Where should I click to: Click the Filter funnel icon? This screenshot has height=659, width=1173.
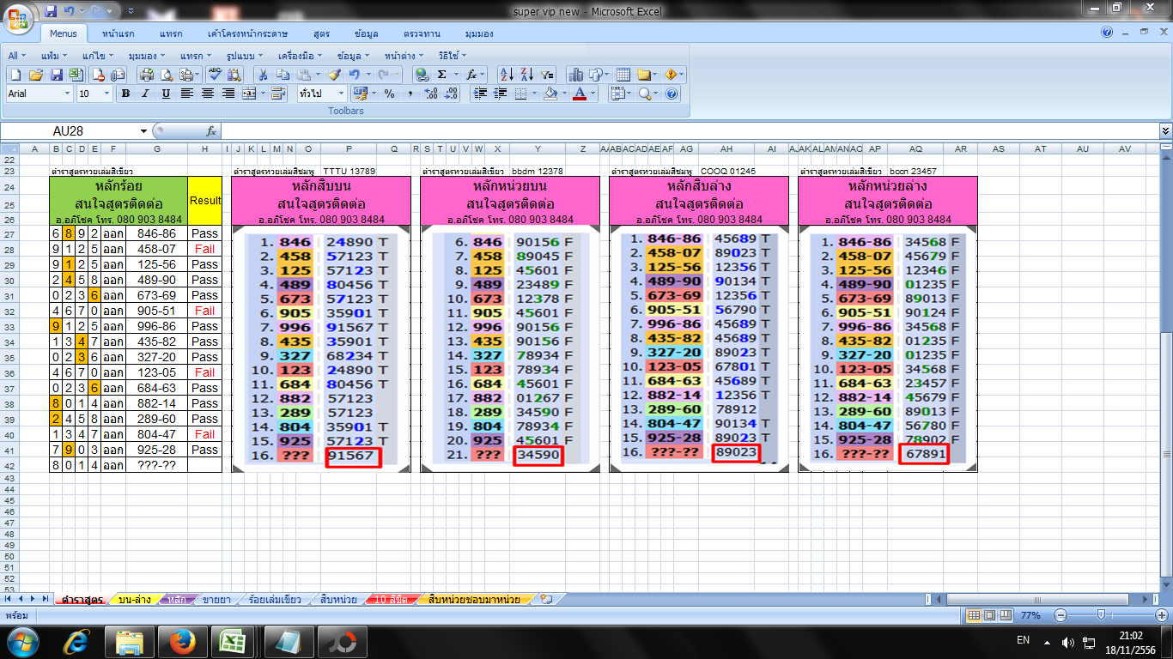[x=548, y=75]
